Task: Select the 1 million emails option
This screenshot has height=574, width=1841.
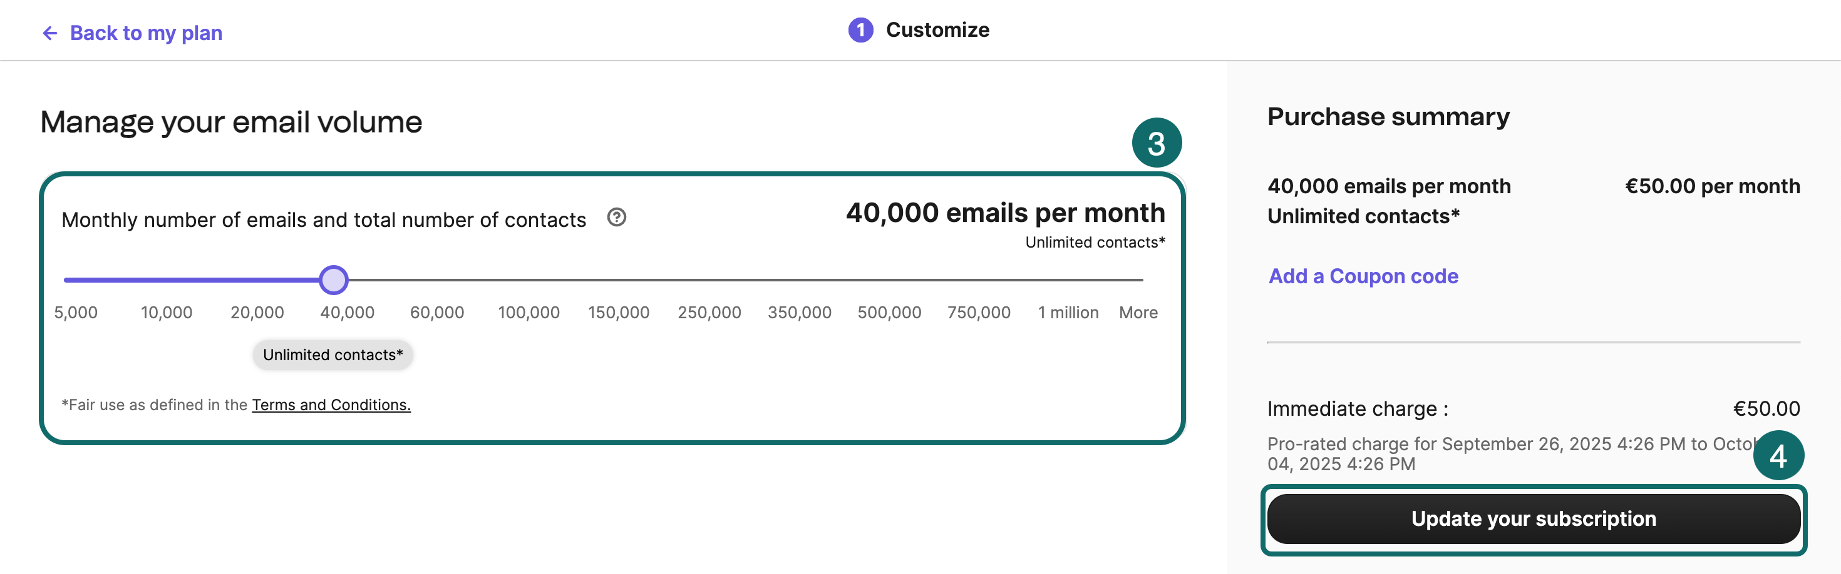Action: tap(1068, 313)
